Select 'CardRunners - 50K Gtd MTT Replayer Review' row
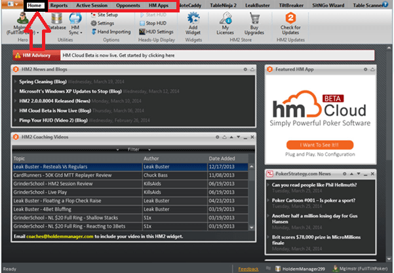 click(130, 175)
